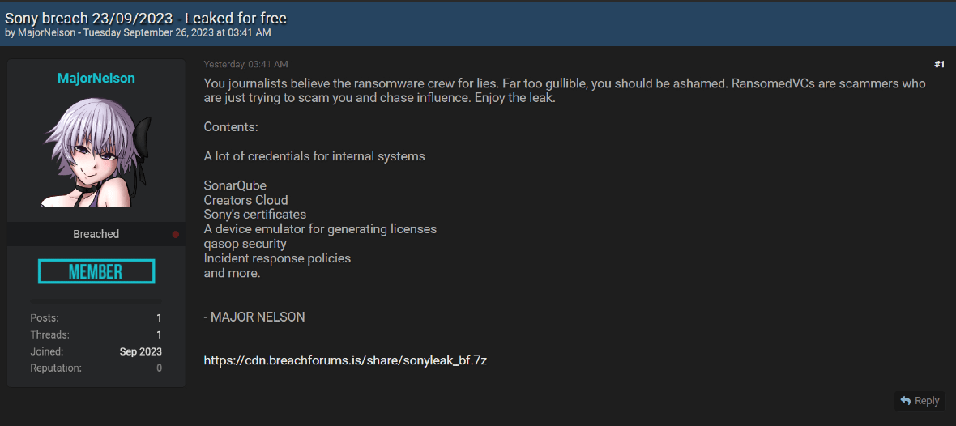The image size is (956, 426).
Task: Click the Yesterday, 03:41 AM timestamp
Action: pyautogui.click(x=245, y=64)
